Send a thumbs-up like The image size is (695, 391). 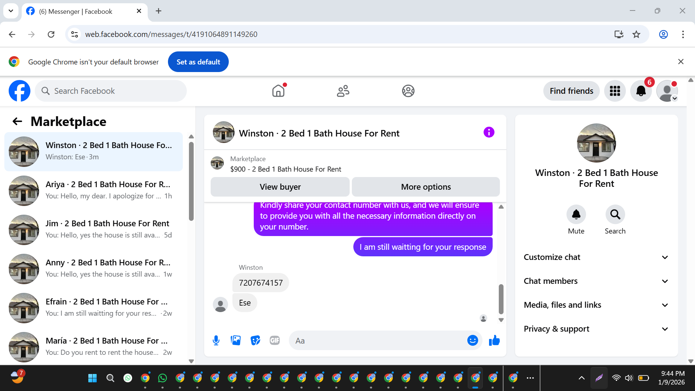[494, 340]
